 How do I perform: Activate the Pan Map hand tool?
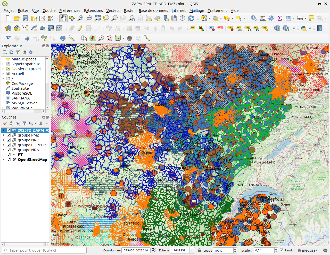(x=63, y=18)
